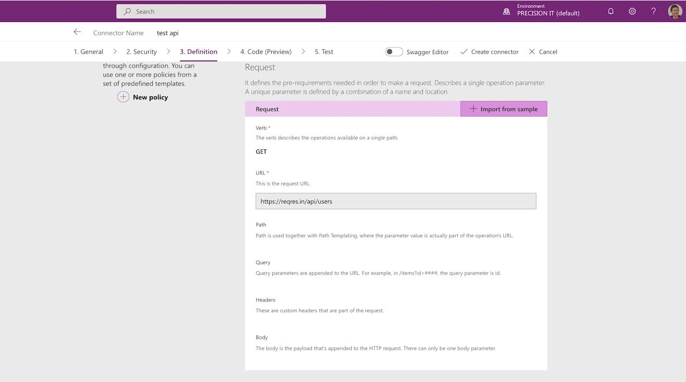The image size is (686, 382).
Task: Click the Verb field label
Action: point(262,128)
